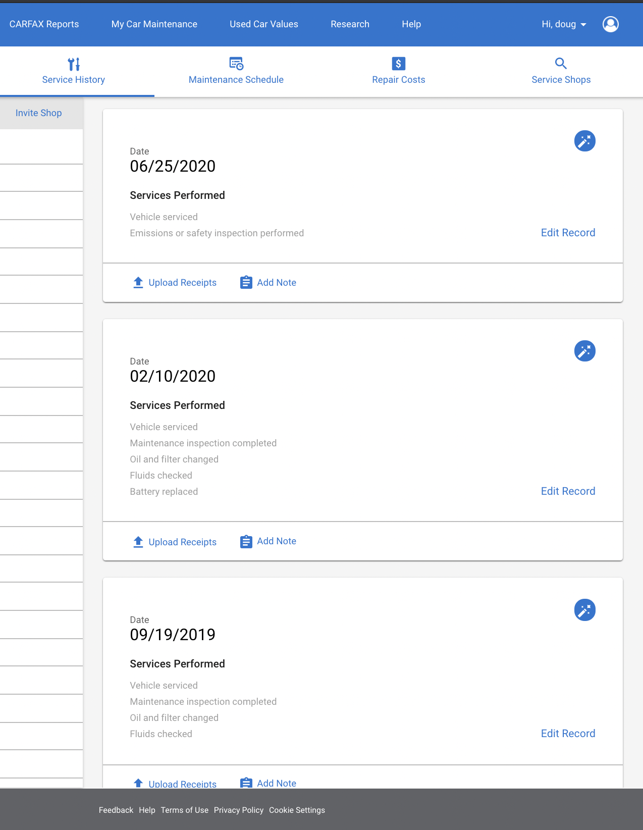Edit Record for the 06/25/2020 service
The height and width of the screenshot is (830, 643).
[x=568, y=233]
